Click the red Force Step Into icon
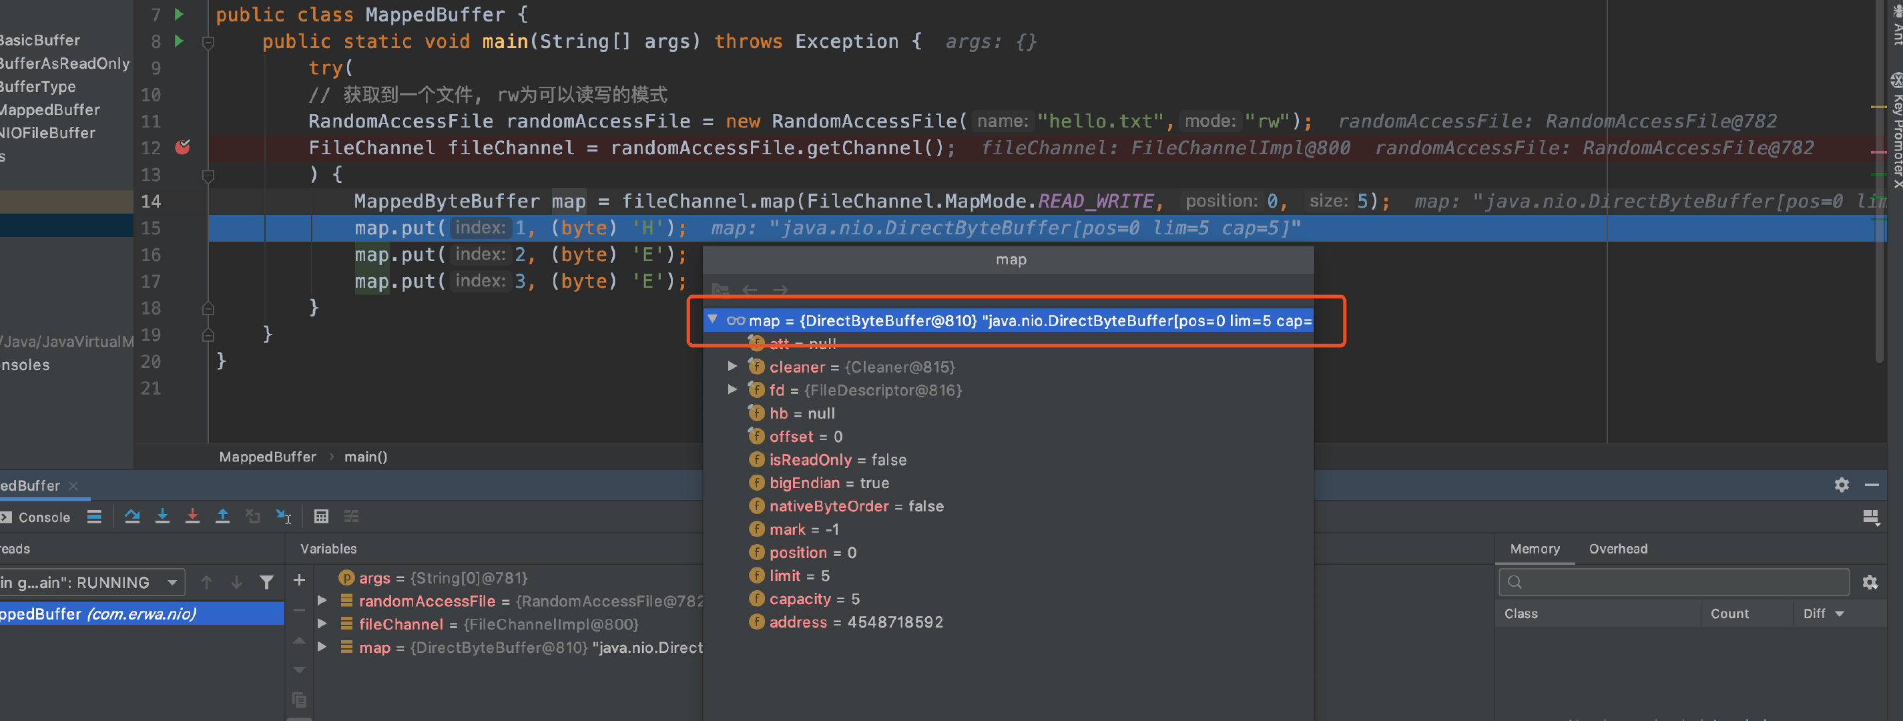Viewport: 1903px width, 721px height. coord(192,516)
